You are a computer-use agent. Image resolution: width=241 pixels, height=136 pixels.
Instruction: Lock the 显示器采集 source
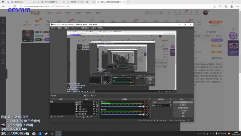click(x=97, y=114)
